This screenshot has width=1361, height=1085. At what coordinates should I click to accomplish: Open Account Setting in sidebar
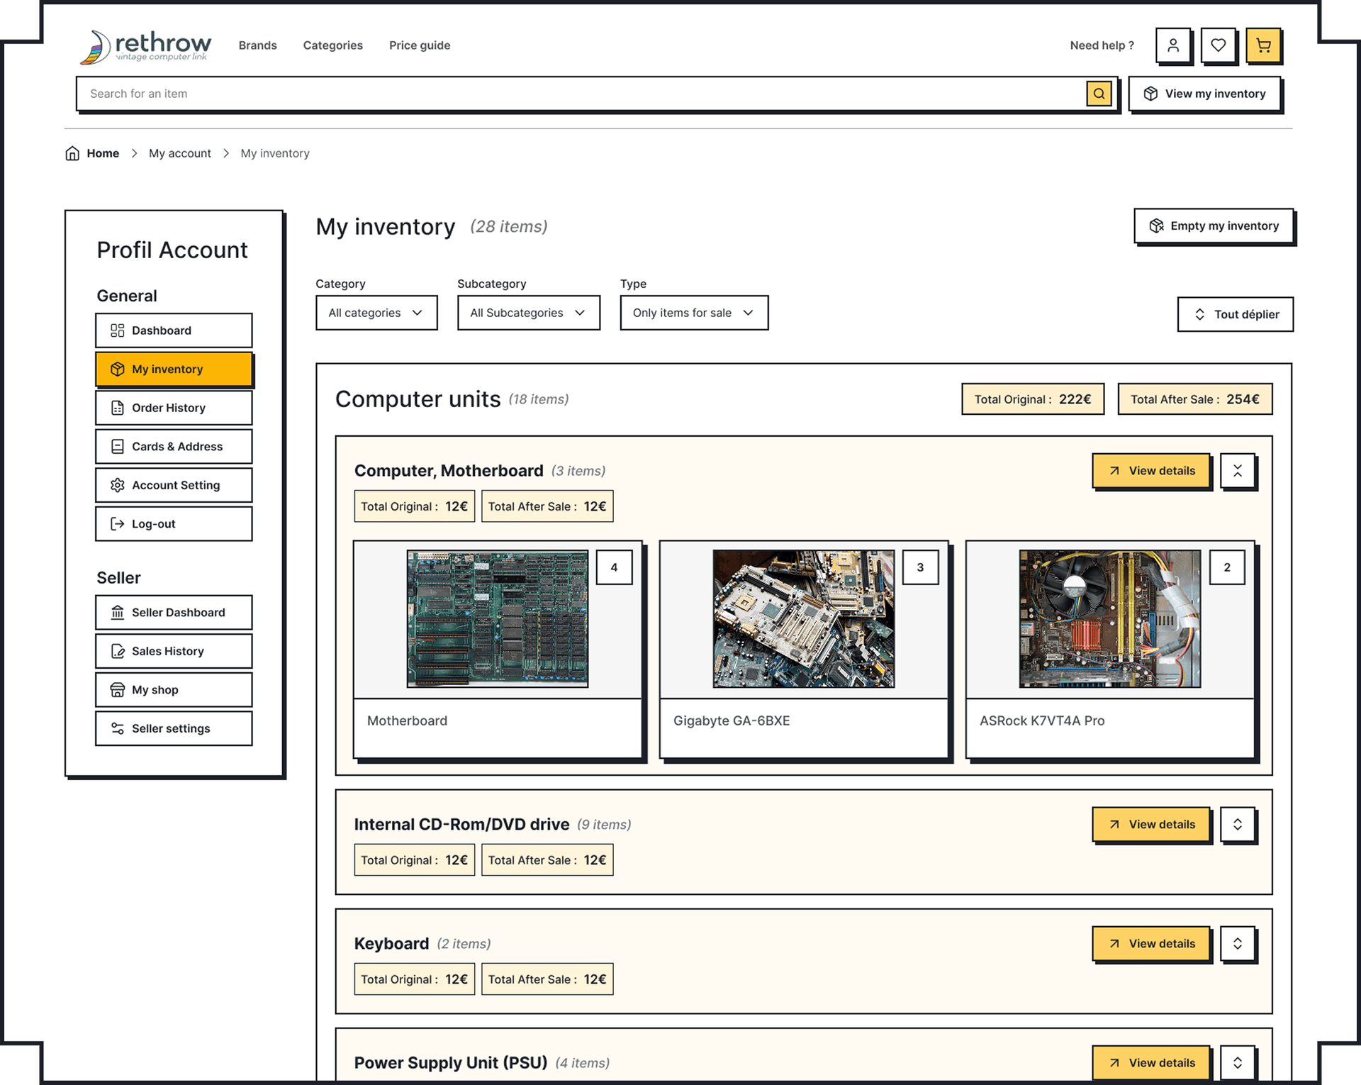coord(174,485)
